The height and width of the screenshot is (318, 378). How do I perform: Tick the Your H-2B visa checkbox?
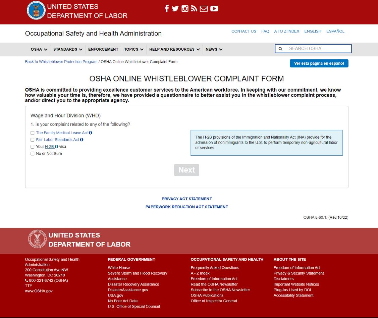coord(32,147)
